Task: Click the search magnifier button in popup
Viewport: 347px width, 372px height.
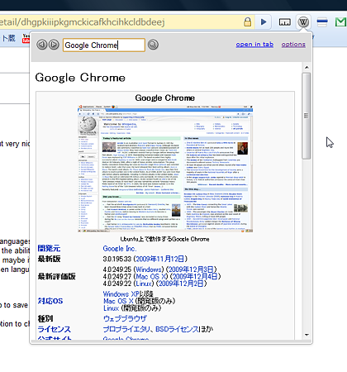Action: click(153, 45)
